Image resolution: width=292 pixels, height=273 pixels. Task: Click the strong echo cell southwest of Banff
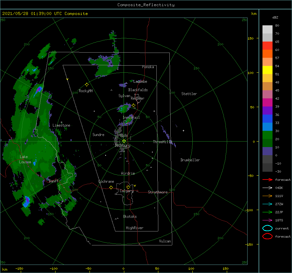[x=27, y=201]
